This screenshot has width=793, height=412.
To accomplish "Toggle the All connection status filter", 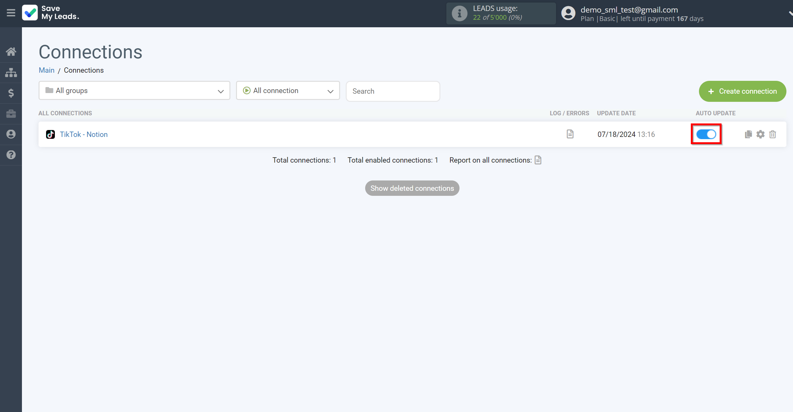I will point(288,91).
